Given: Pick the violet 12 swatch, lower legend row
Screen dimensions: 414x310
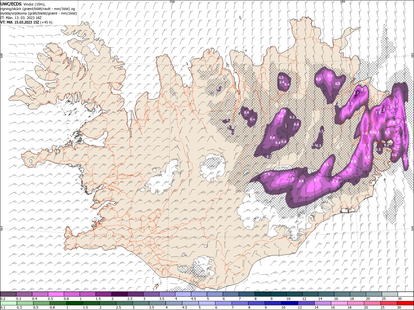Looking at the screenshot, I should pyautogui.click(x=306, y=303).
